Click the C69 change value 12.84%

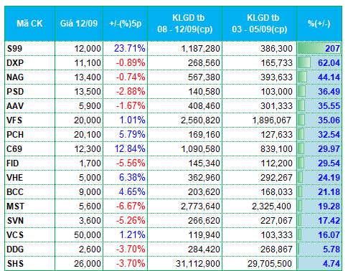click(130, 149)
